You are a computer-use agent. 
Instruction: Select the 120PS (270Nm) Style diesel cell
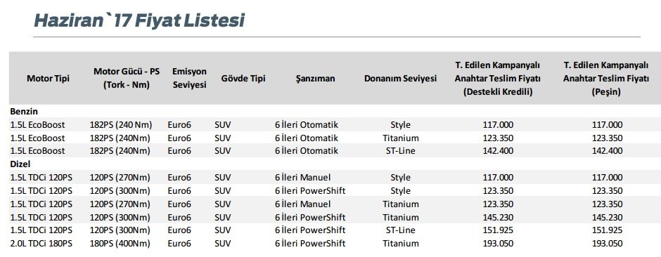click(x=120, y=178)
